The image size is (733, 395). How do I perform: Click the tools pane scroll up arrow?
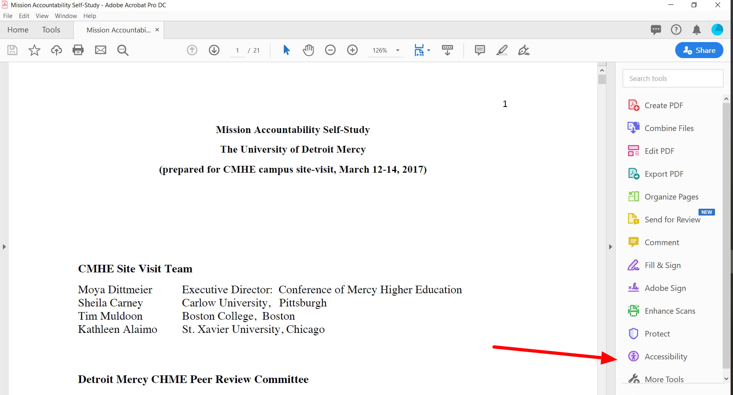tap(726, 99)
